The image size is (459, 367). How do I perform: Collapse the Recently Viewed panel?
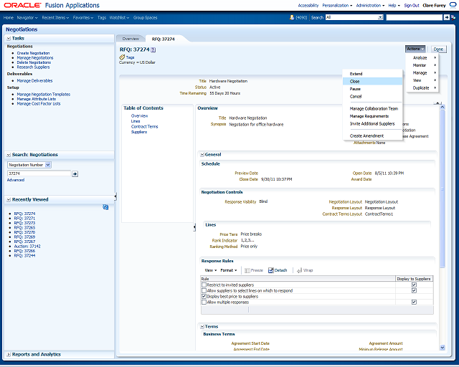pos(9,199)
